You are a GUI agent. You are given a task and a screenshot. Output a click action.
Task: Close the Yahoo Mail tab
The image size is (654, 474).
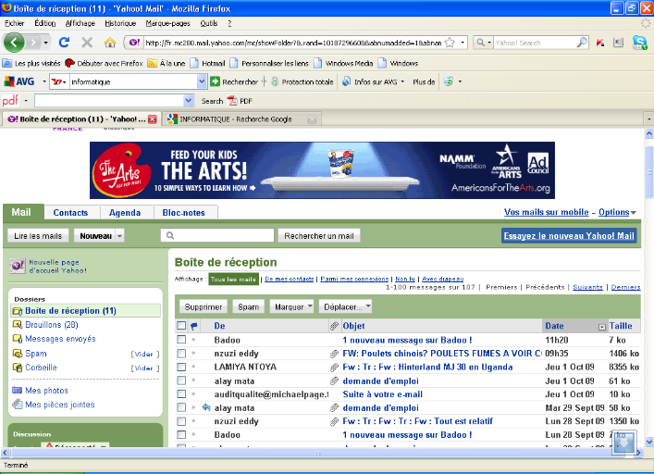coord(153,119)
